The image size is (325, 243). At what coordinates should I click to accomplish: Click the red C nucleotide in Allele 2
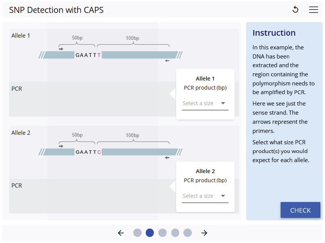[99, 152]
